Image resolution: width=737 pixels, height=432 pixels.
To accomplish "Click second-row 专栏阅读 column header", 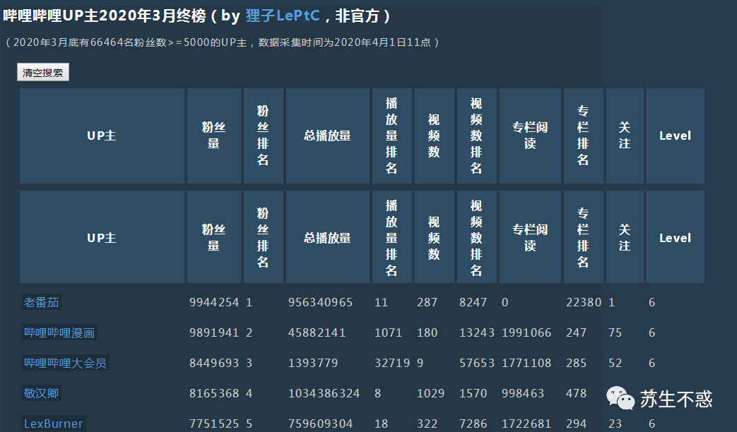I will point(530,237).
